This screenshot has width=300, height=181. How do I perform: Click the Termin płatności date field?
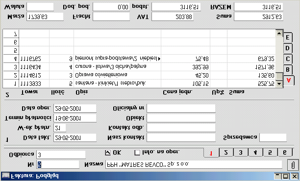point(75,118)
